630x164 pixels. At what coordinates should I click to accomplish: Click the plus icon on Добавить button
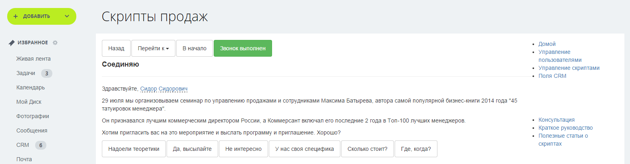click(x=16, y=16)
